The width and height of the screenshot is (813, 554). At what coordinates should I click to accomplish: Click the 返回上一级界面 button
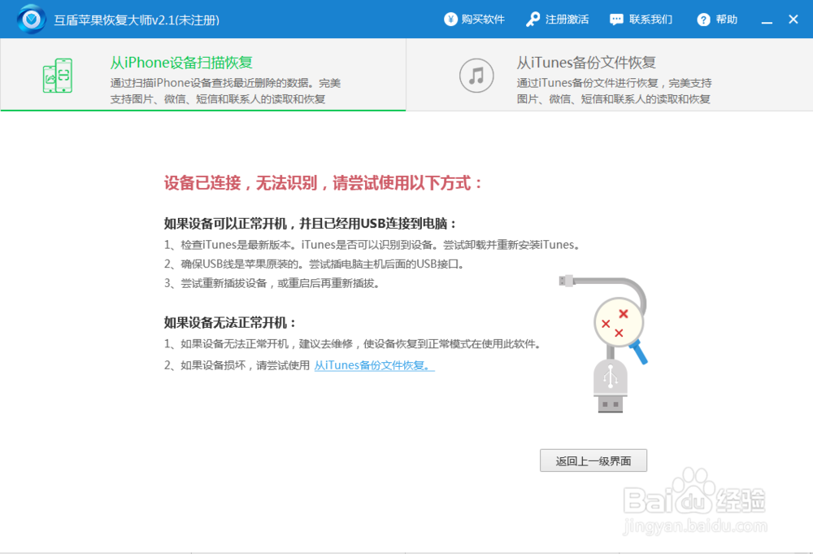coord(593,460)
